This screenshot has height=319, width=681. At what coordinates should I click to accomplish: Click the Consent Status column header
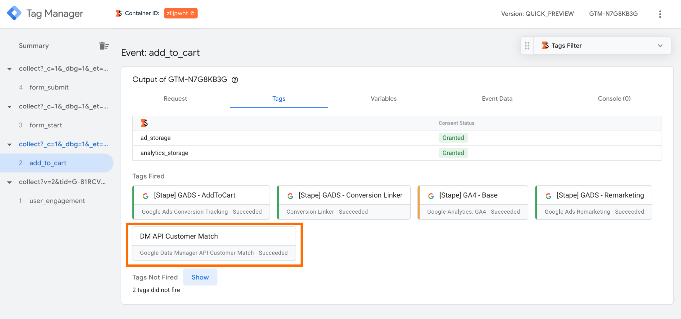coord(456,123)
